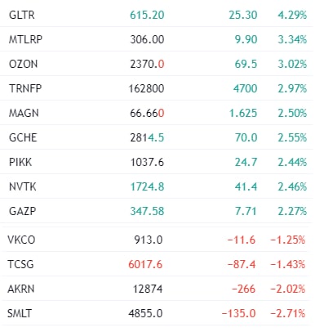This screenshot has height=332, width=324.
Task: Click the GAZP percent change 2.27%
Action: pos(292,211)
